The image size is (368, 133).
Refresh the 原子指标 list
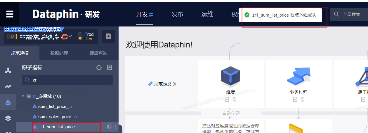click(99, 68)
